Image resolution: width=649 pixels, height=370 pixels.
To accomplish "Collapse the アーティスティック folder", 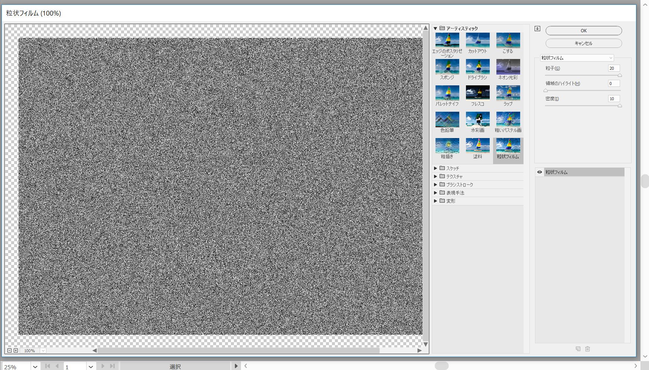I will coord(436,29).
